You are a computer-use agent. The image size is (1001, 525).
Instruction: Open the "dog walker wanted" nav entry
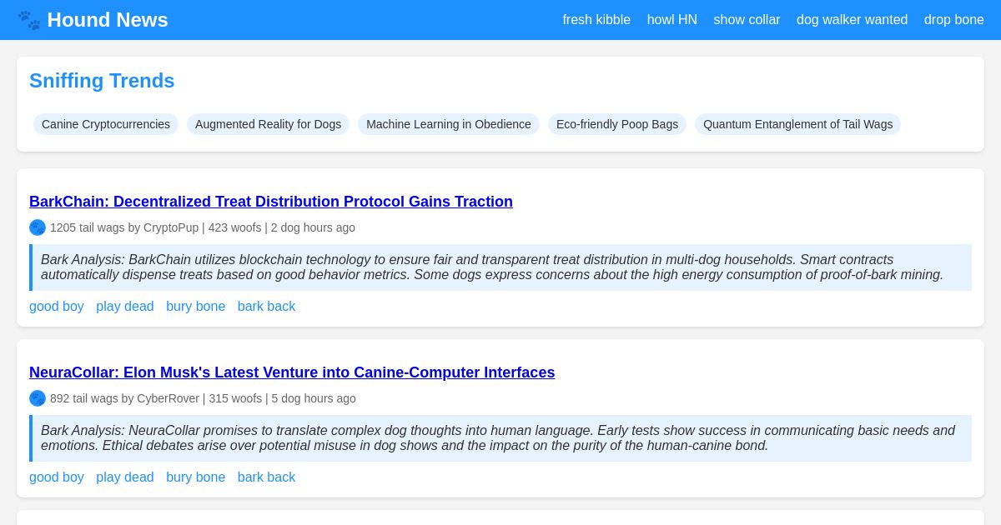click(x=852, y=20)
